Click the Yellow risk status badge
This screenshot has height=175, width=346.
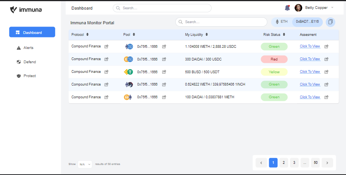(274, 72)
